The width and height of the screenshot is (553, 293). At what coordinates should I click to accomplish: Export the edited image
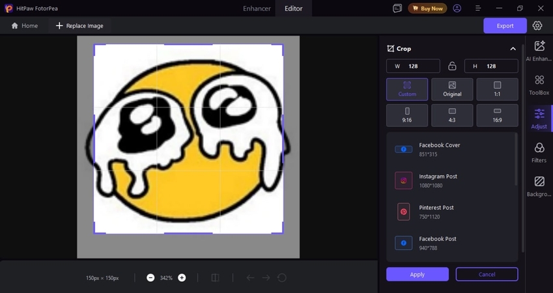505,26
